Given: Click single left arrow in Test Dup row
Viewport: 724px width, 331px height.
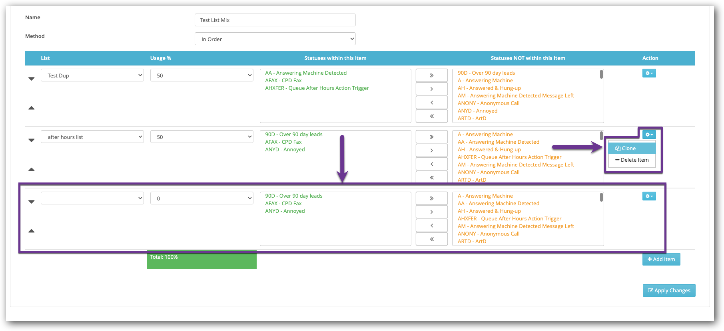Looking at the screenshot, I should click(431, 103).
